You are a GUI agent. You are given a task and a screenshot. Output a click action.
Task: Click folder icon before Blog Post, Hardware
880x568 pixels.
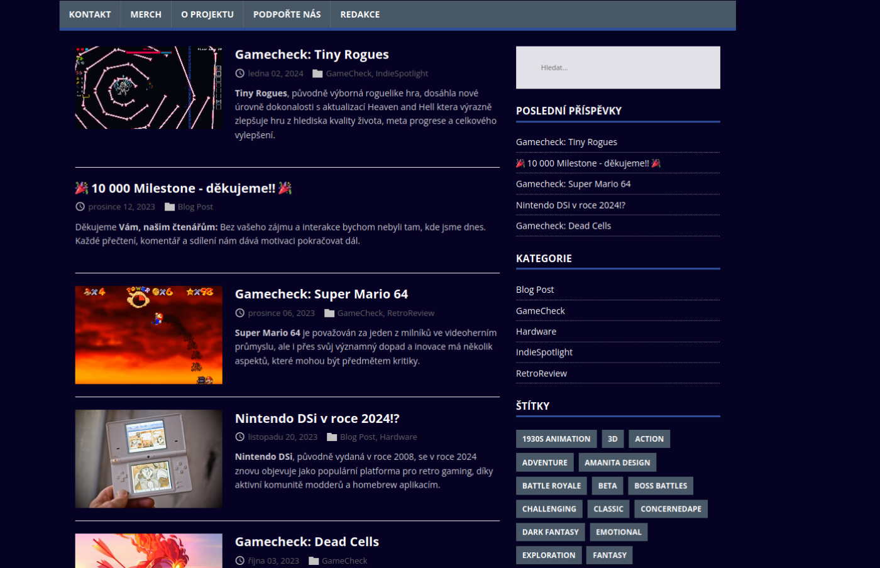point(332,437)
